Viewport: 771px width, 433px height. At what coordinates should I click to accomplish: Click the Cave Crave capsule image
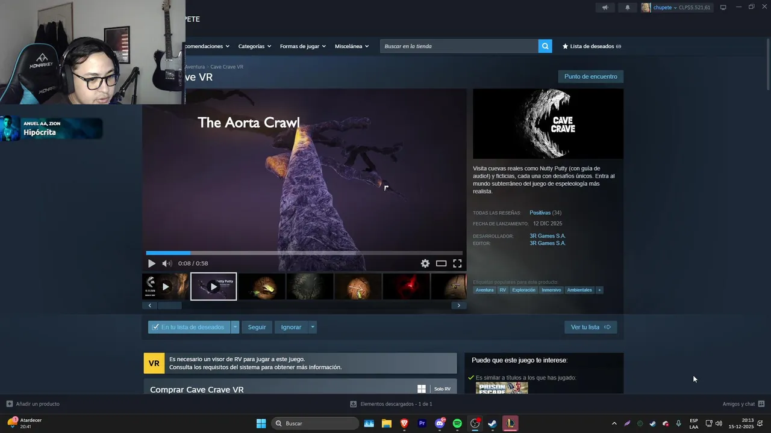548,124
